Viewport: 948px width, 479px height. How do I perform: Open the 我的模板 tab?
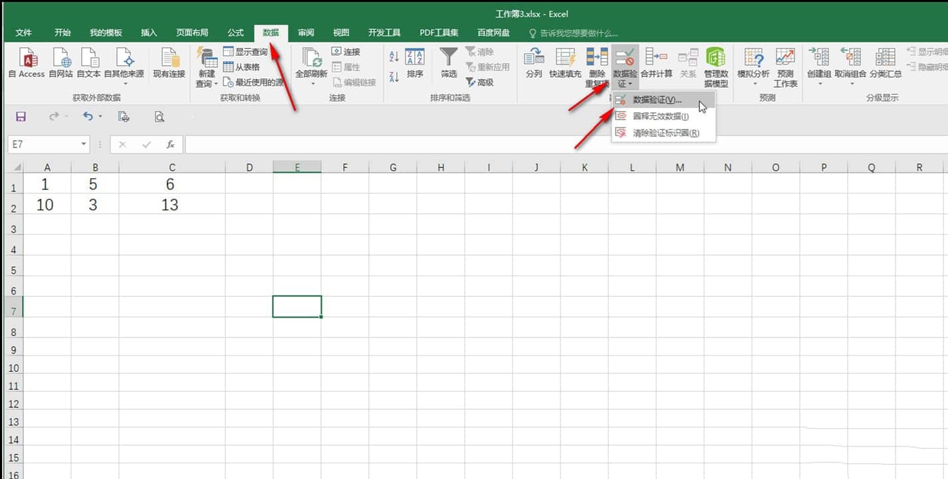(x=106, y=33)
